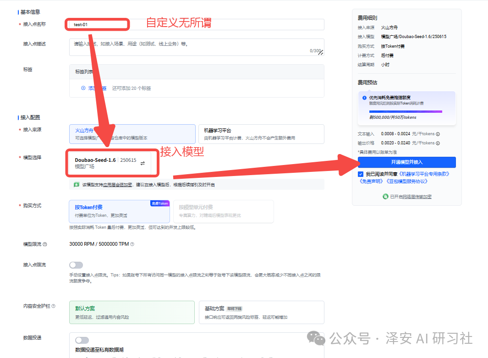The width and height of the screenshot is (488, 358).
Task: Click the free quota info icon
Action: pos(364,98)
